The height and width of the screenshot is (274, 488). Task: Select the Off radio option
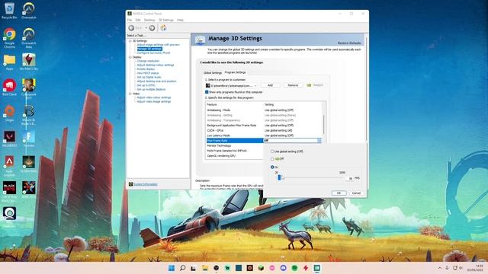(272, 159)
